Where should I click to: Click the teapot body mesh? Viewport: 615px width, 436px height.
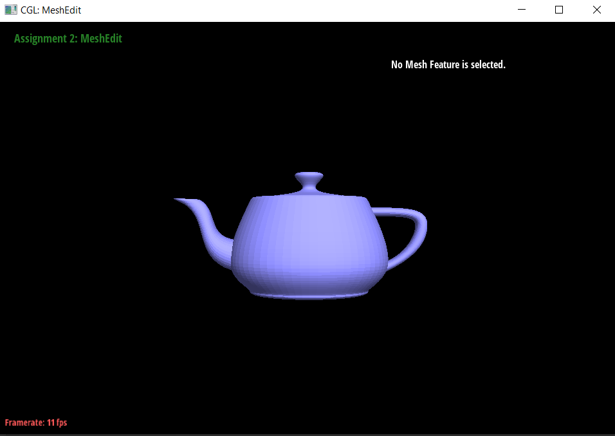coord(310,247)
